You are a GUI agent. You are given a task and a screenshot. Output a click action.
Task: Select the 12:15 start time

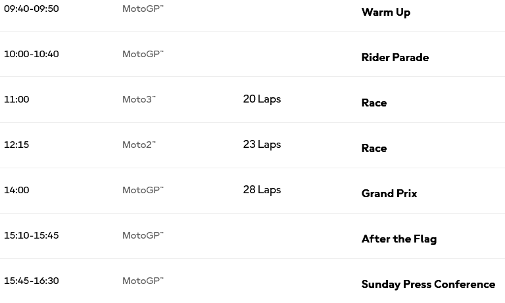pyautogui.click(x=16, y=145)
